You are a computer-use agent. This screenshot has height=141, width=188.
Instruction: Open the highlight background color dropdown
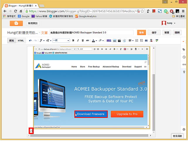pos(101,40)
